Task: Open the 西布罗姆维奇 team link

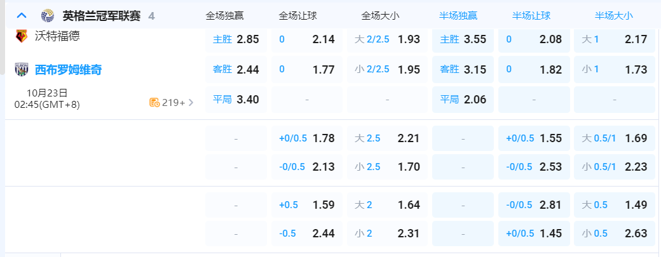Action: [x=68, y=70]
